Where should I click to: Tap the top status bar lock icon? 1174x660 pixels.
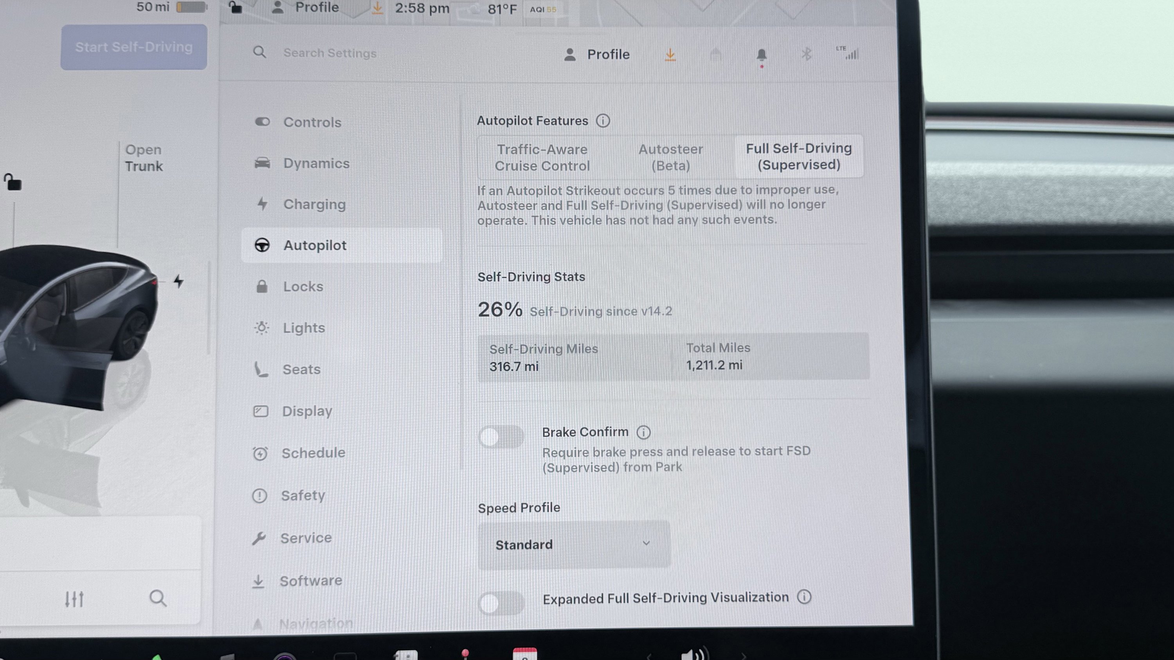[x=235, y=7]
